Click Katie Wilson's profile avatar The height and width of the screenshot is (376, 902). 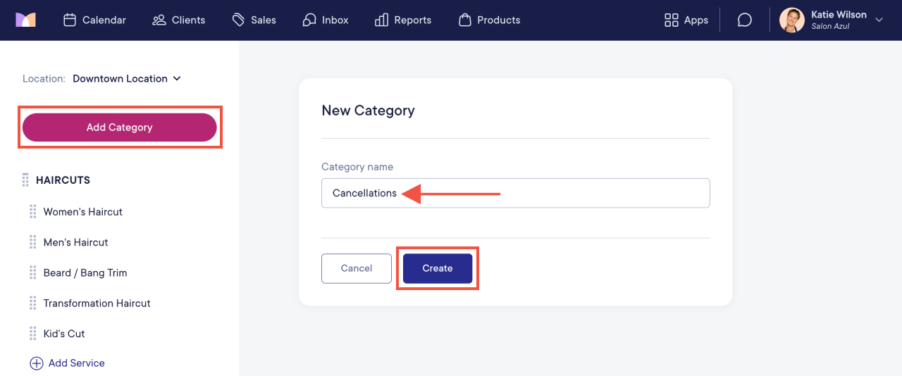792,20
